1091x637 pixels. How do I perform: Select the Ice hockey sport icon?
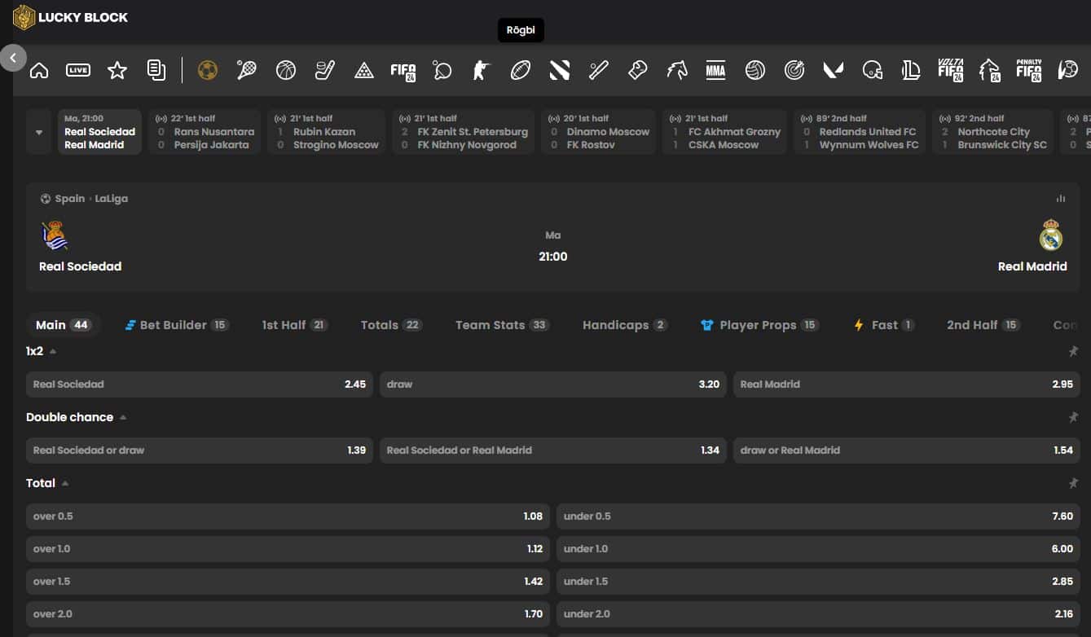325,70
